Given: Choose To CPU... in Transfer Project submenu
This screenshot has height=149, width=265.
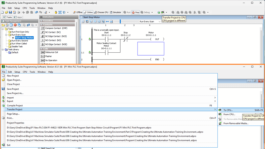Looking at the screenshot, I should [228, 110].
